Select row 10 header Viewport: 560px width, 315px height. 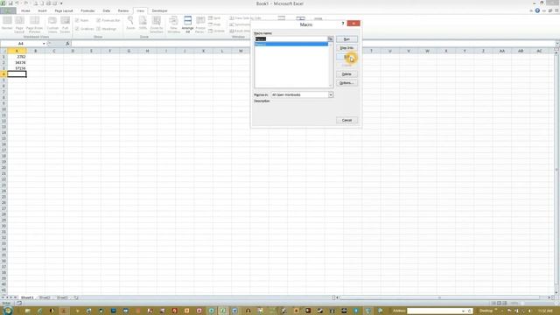(3, 108)
